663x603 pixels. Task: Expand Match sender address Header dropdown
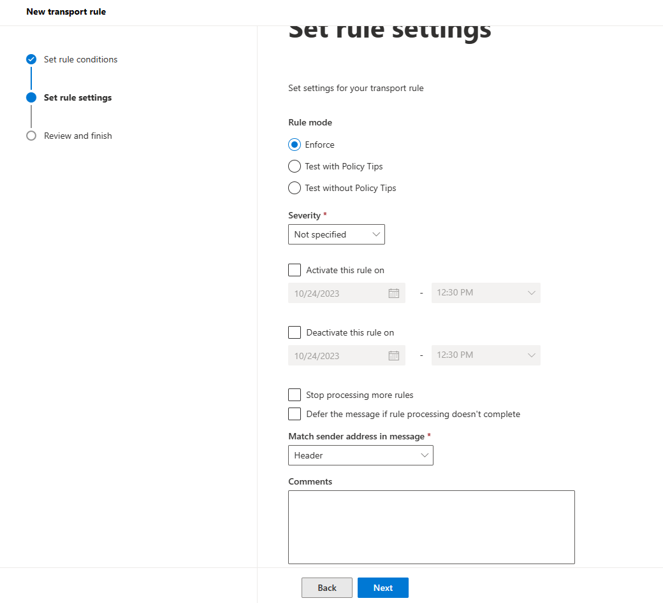coord(361,455)
